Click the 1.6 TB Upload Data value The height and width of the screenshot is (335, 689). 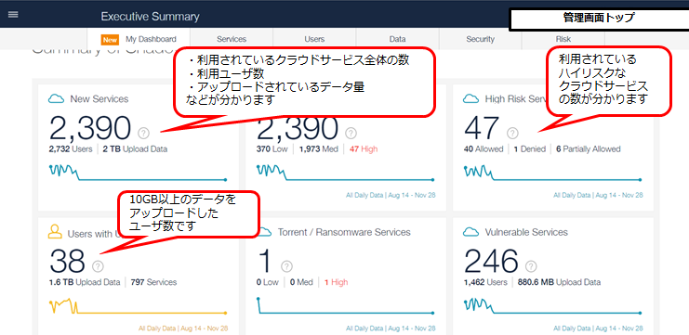click(x=85, y=282)
